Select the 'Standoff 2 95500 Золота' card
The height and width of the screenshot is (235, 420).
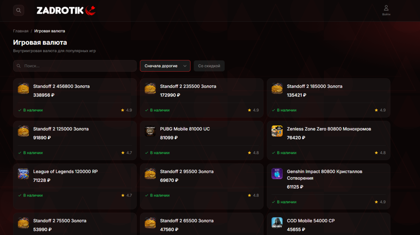202,184
